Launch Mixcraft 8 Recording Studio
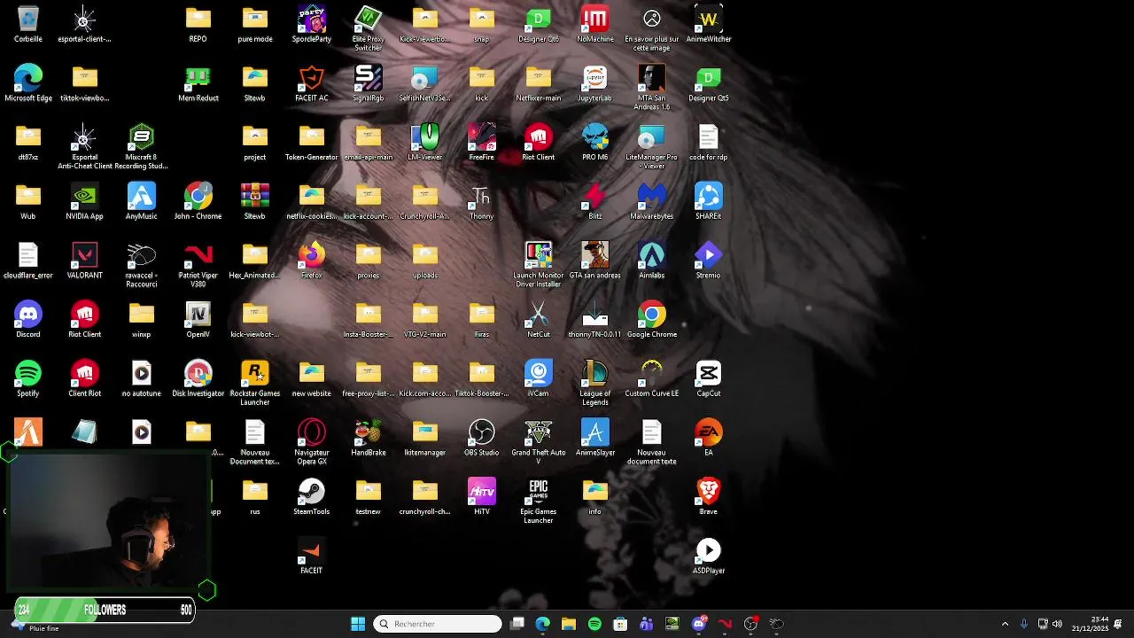 (x=142, y=147)
